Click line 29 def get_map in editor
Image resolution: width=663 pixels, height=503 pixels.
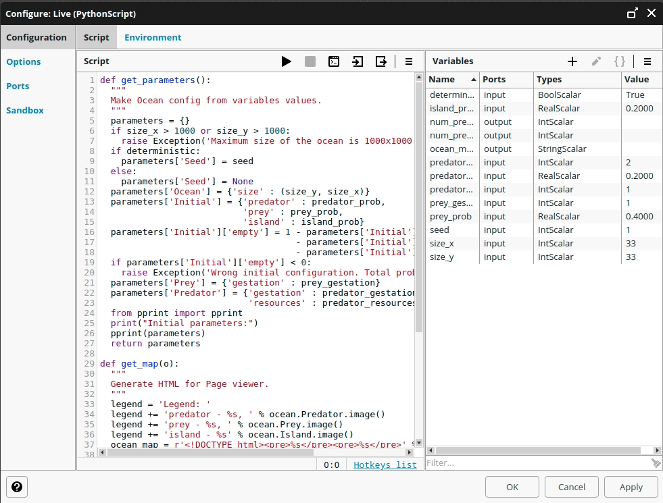139,364
